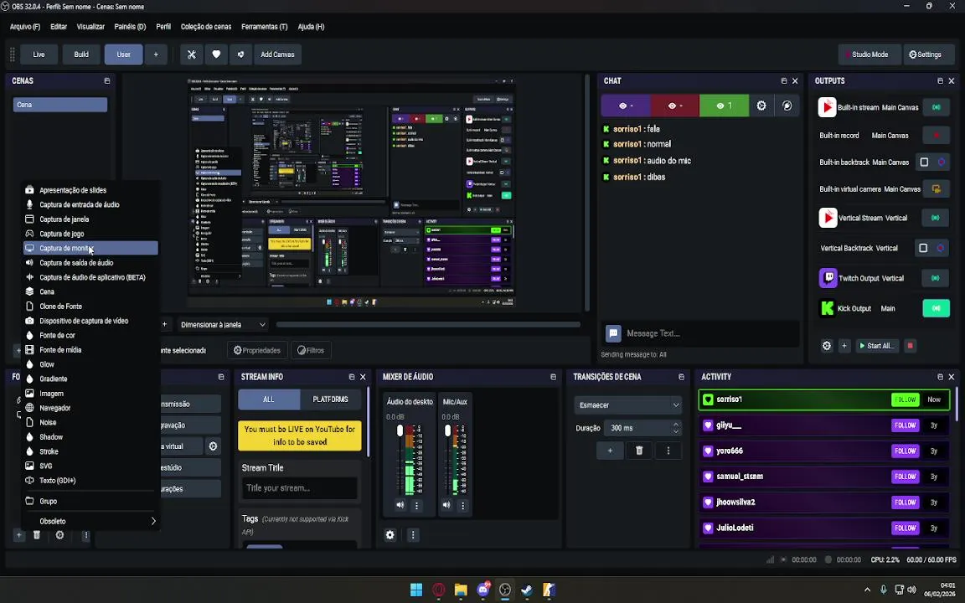This screenshot has width=965, height=603.
Task: Open chat settings gear icon
Action: (x=761, y=106)
